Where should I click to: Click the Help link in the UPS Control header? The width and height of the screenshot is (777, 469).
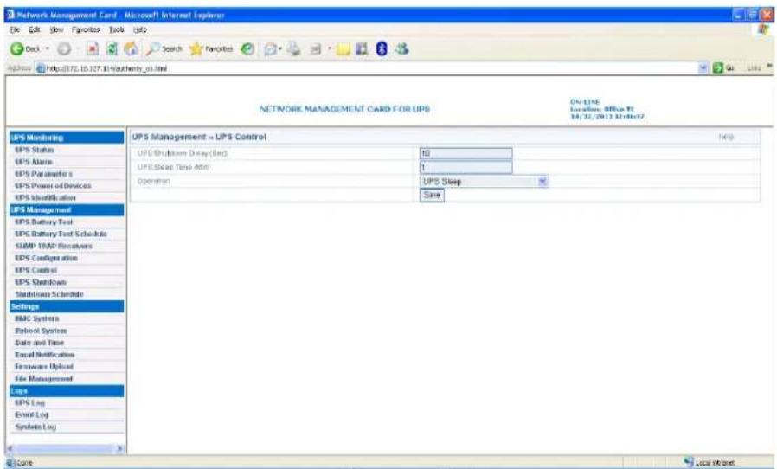(x=726, y=137)
